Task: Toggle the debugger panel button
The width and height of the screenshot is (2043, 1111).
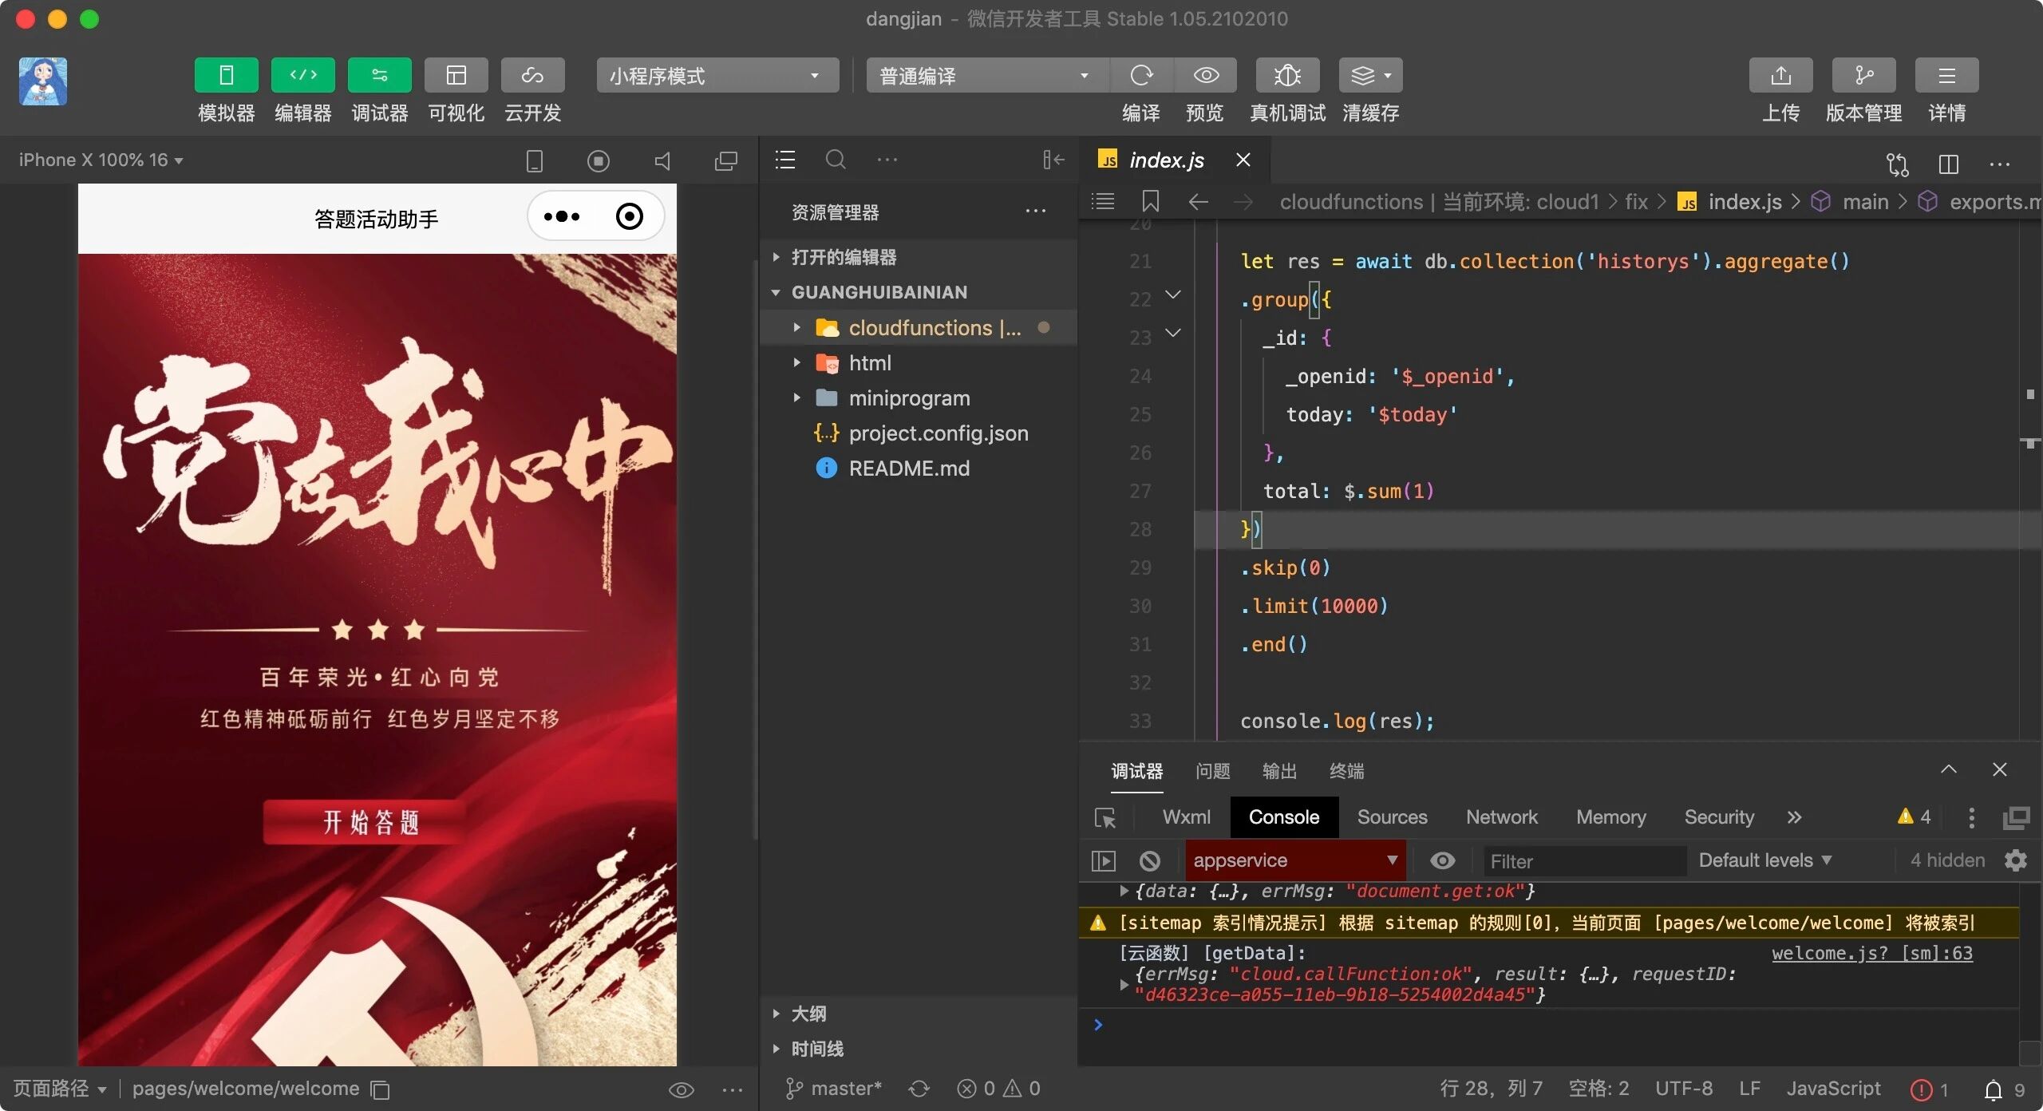Action: (x=379, y=75)
